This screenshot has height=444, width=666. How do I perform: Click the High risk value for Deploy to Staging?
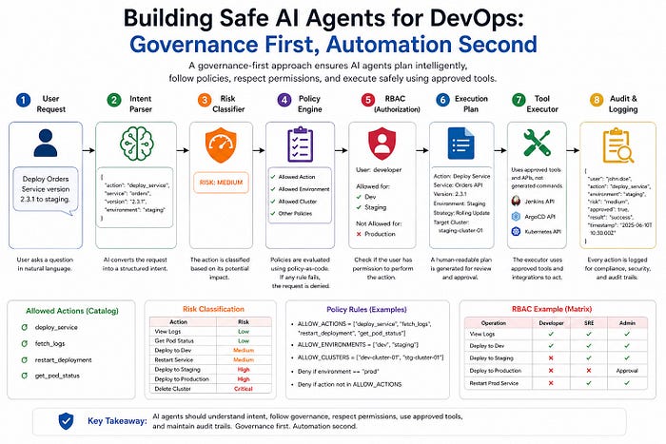[x=244, y=369]
